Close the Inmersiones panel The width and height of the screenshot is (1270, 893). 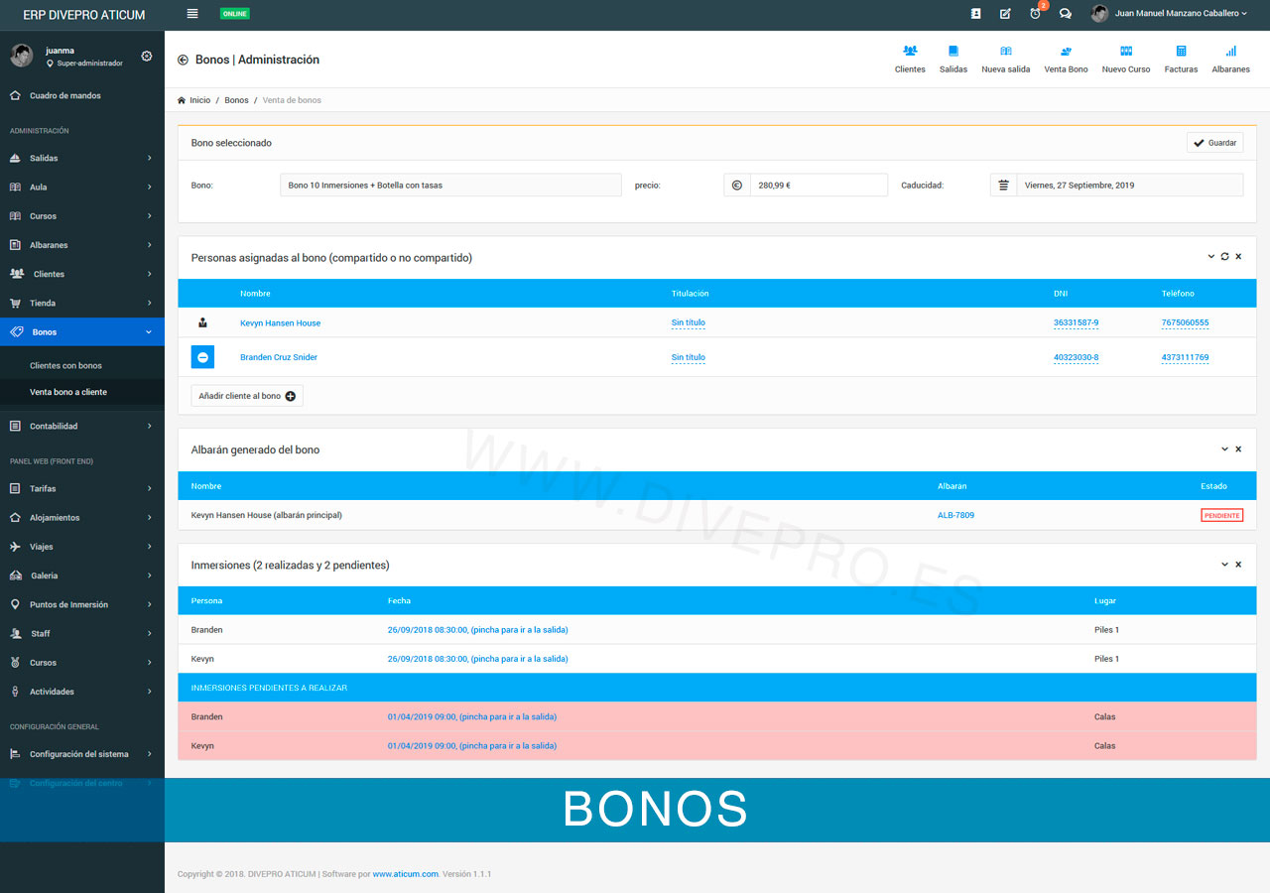pyautogui.click(x=1238, y=565)
